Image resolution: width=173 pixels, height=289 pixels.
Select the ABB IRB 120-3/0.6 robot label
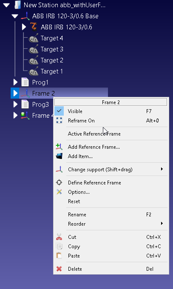pos(66,27)
